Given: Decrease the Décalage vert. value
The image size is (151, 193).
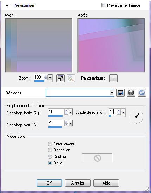Looking at the screenshot, I should [x=66, y=125].
